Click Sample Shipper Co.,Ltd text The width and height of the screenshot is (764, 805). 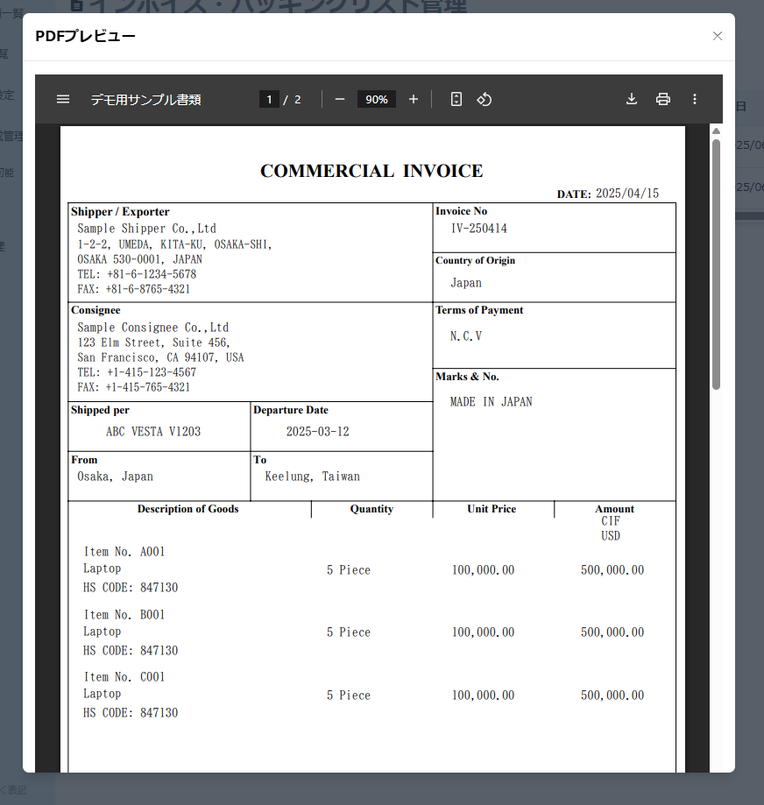click(x=146, y=229)
